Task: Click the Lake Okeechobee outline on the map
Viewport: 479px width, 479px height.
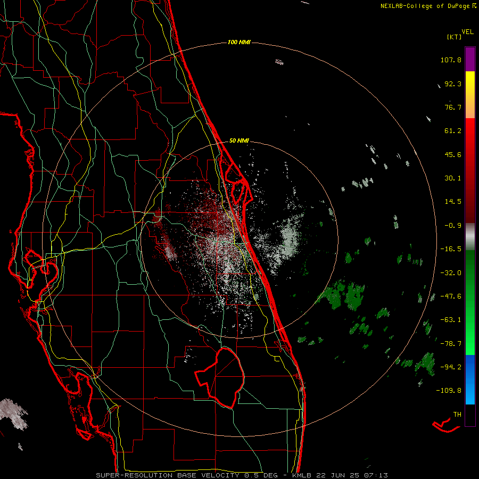Action: point(221,377)
